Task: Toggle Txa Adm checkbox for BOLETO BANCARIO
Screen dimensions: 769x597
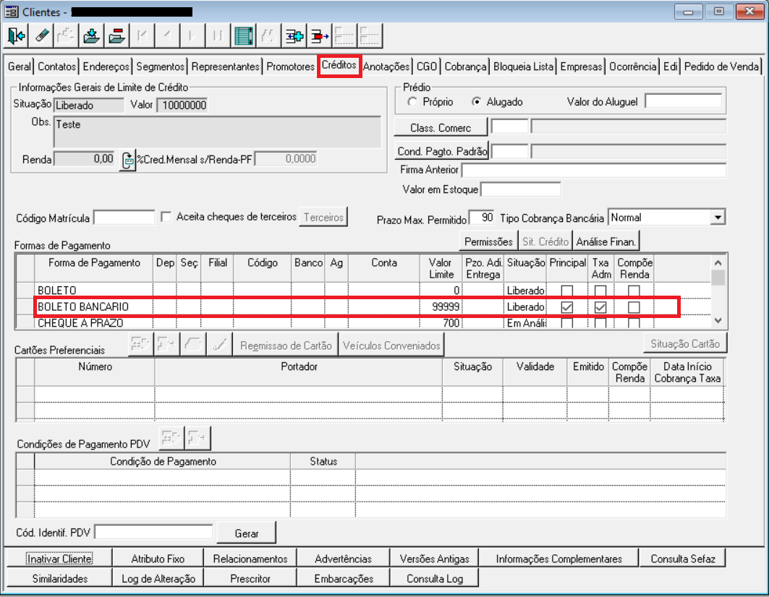Action: click(600, 307)
